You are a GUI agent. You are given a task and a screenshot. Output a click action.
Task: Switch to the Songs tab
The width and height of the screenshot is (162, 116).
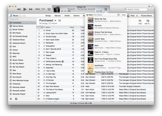pos(48,16)
